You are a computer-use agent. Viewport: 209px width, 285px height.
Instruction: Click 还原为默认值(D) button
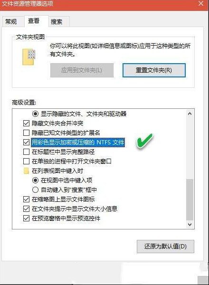165,246
